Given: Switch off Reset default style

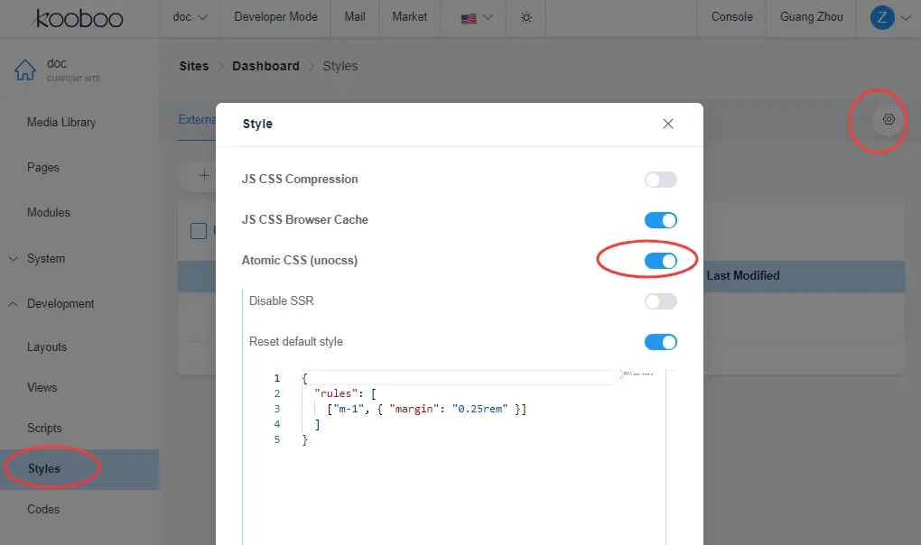Looking at the screenshot, I should (660, 342).
